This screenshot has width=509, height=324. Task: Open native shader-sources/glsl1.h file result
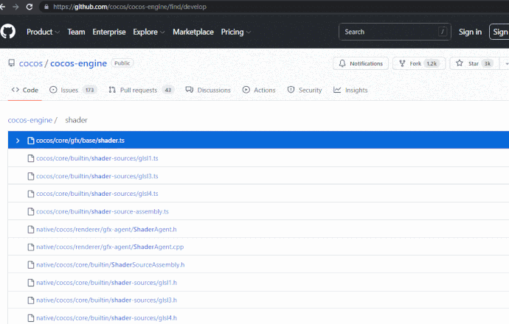pos(106,283)
